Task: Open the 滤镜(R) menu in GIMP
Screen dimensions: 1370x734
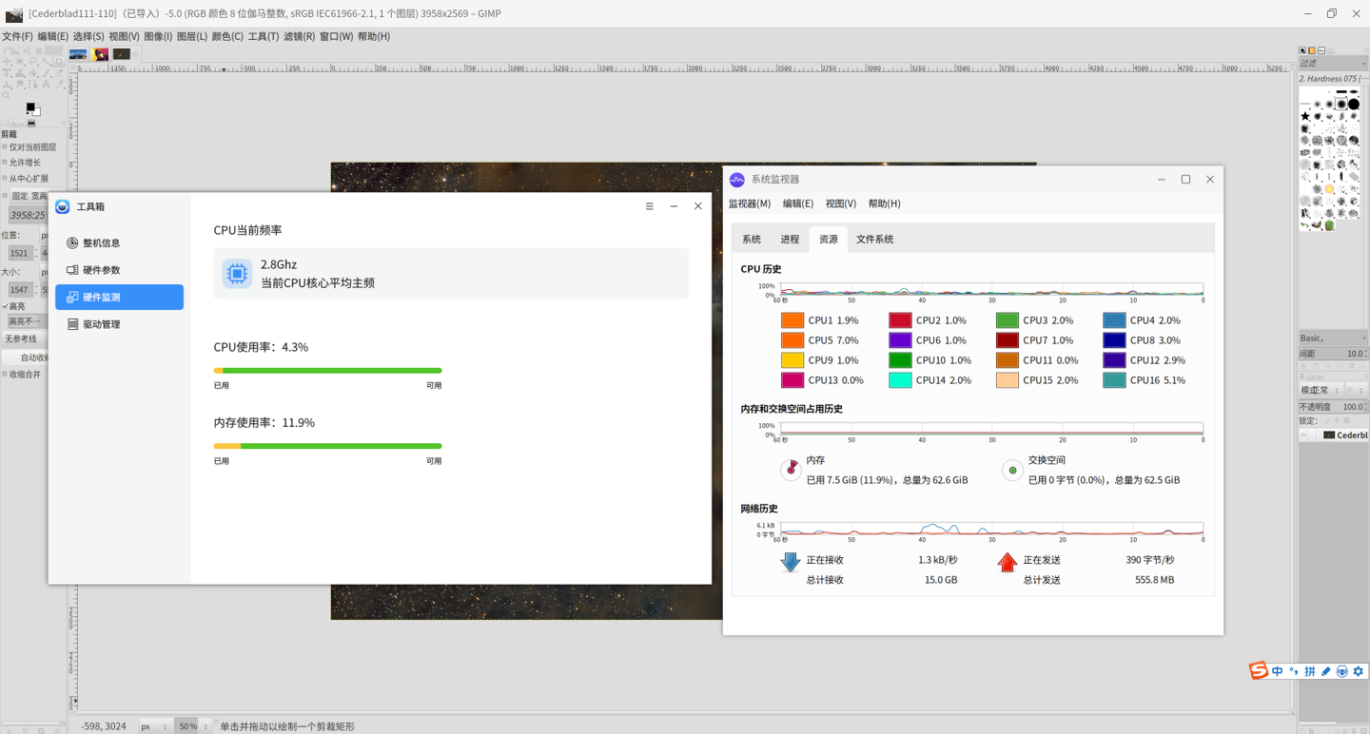Action: (x=299, y=36)
